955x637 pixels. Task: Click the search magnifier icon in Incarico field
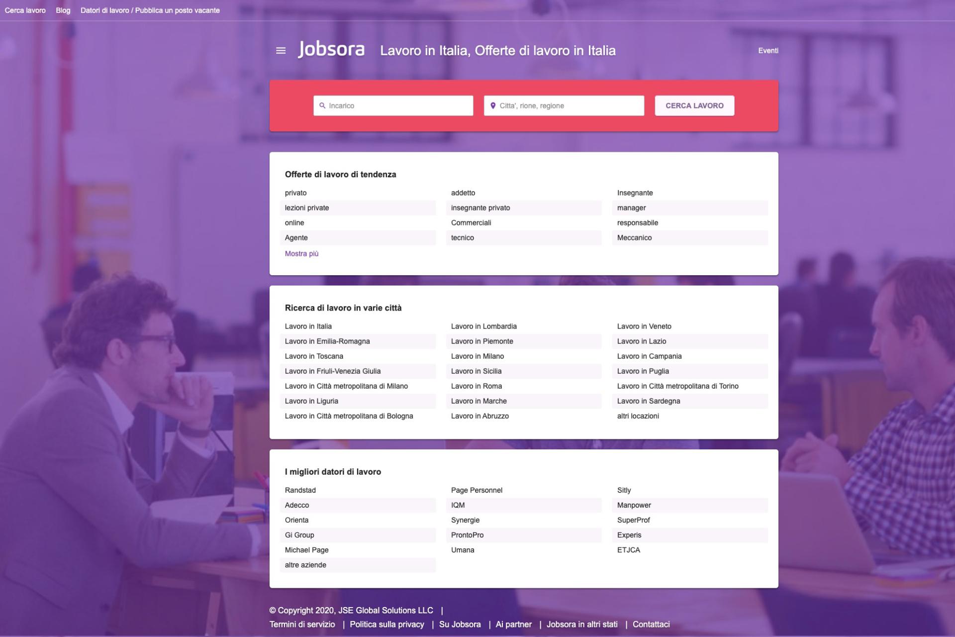(x=322, y=106)
